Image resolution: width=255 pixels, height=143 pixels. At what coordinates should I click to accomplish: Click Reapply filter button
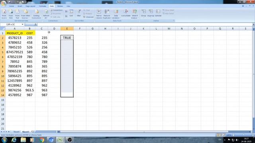88,14
